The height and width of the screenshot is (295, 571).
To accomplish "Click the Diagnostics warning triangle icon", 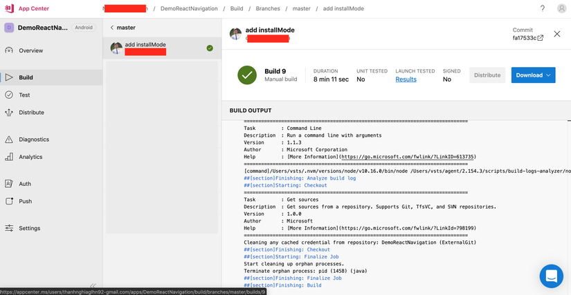I will [9, 140].
